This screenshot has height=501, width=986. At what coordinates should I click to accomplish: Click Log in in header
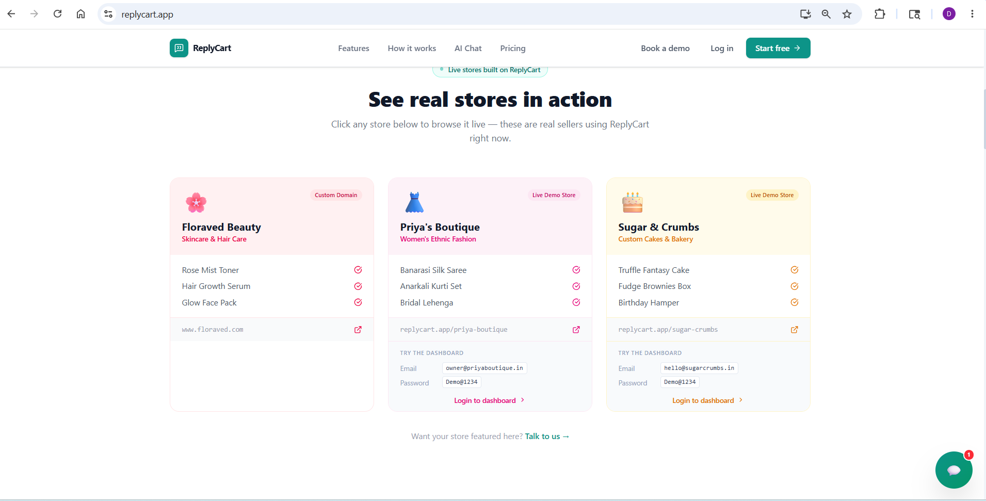(x=722, y=48)
